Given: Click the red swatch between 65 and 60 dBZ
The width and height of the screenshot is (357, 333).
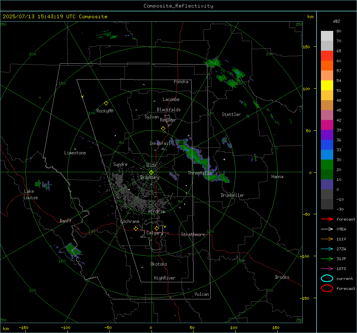Looking at the screenshot, I should 327,56.
